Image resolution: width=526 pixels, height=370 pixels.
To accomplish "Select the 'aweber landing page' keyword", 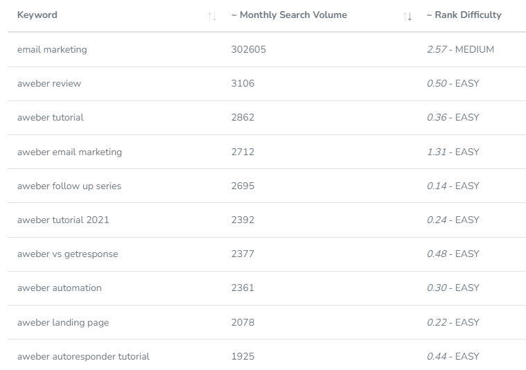I will (x=63, y=322).
